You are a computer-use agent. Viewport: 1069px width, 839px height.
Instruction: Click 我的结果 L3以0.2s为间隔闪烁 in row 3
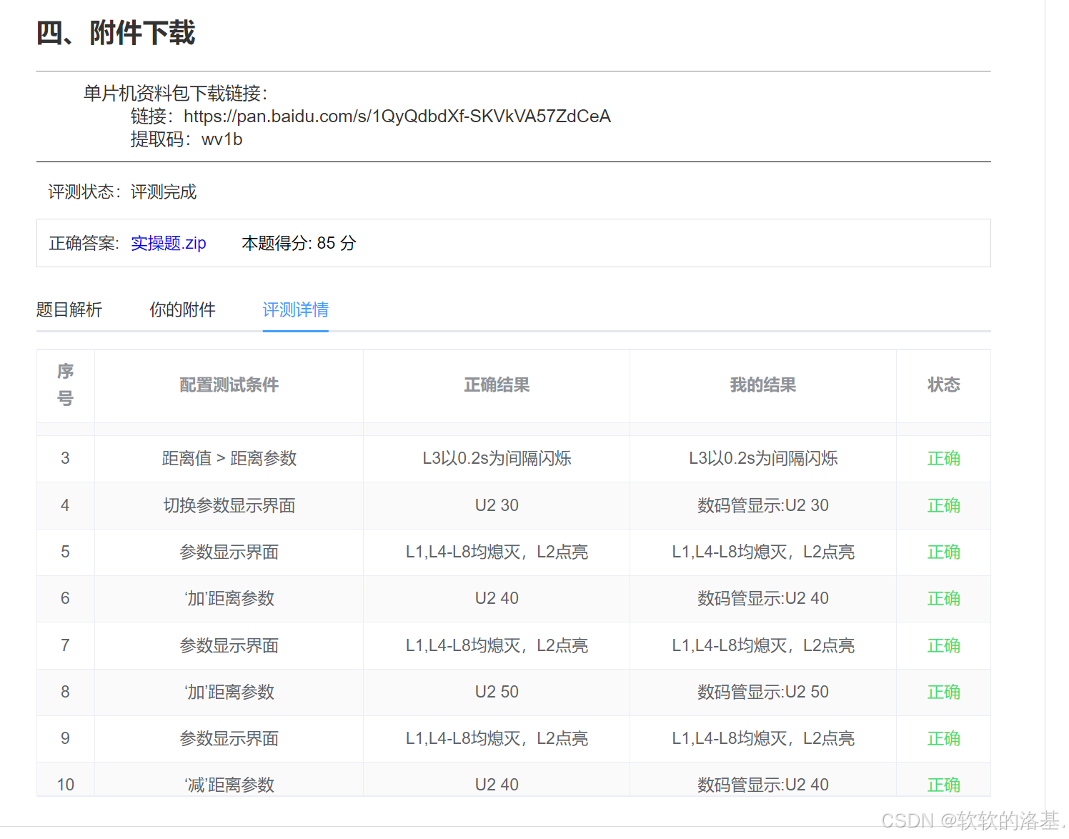tap(763, 459)
